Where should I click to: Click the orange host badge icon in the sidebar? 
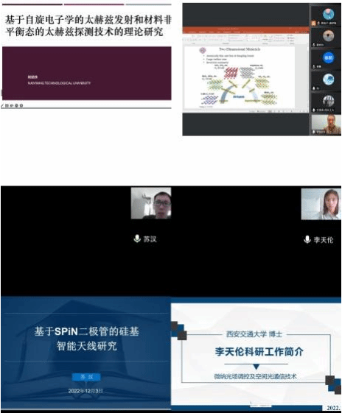pos(313,23)
